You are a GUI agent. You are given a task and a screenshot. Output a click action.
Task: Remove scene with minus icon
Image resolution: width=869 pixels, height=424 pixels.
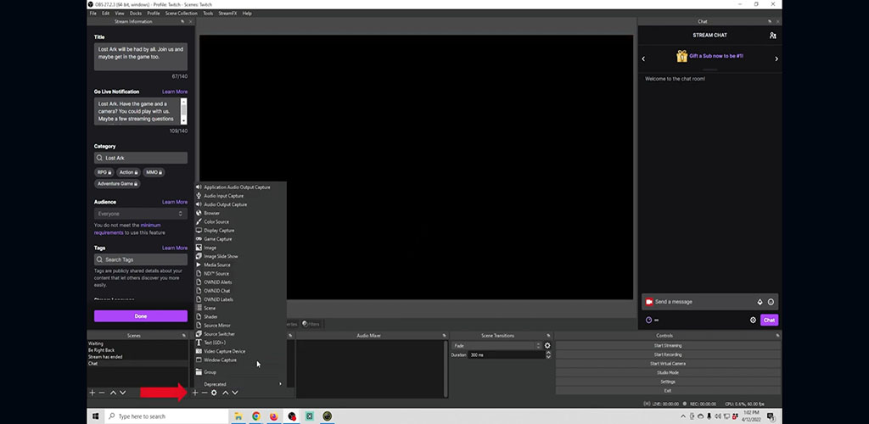pyautogui.click(x=102, y=393)
